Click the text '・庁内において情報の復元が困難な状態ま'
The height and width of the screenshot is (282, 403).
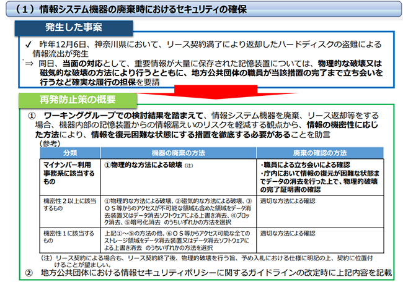coord(320,173)
